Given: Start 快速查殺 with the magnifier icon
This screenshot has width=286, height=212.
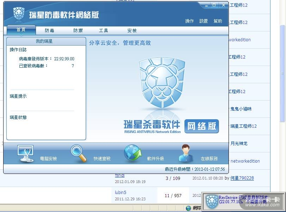Looking at the screenshot, I should (x=79, y=153).
